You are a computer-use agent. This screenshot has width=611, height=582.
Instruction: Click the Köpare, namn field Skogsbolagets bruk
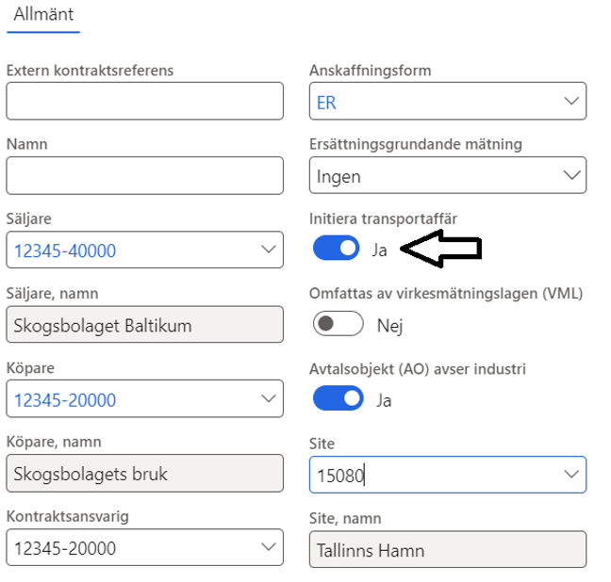coord(144,473)
